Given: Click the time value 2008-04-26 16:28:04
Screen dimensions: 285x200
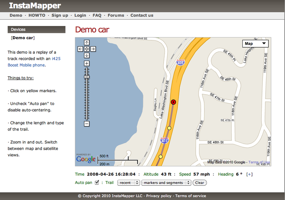Looking at the screenshot, I should click(111, 174).
